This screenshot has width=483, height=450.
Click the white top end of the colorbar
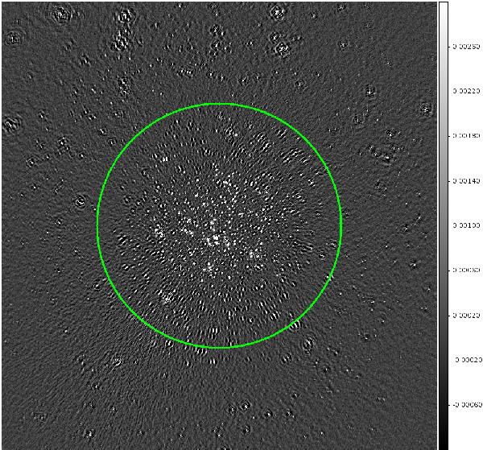coord(443,6)
